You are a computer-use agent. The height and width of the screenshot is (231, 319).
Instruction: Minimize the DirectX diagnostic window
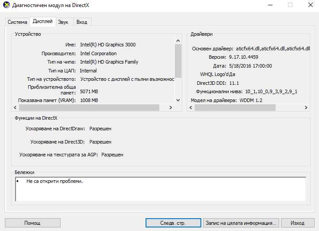[270, 5]
